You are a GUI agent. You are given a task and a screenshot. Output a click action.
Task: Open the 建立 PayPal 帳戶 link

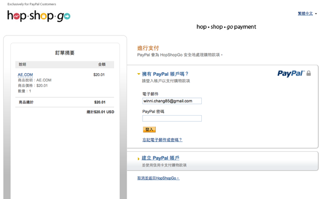(160, 158)
